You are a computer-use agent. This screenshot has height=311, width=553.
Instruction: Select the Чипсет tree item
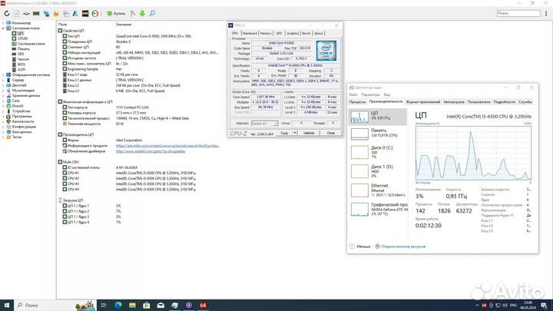coord(23,59)
